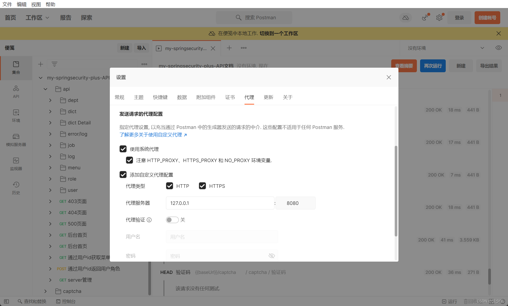Expand the dict Detail folder
This screenshot has width=508, height=306.
point(50,123)
